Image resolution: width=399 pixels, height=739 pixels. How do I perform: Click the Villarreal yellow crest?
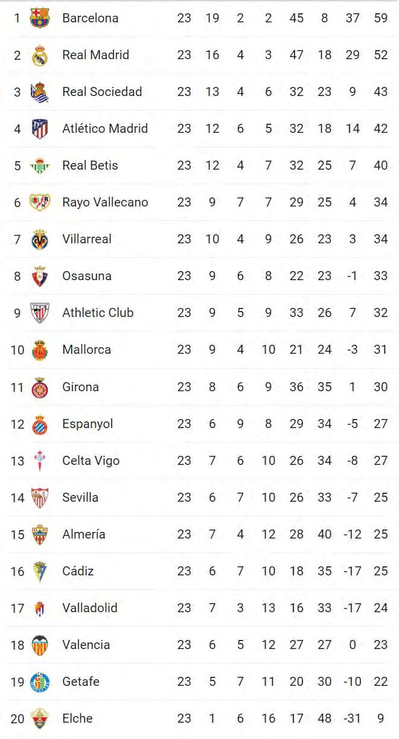point(40,239)
